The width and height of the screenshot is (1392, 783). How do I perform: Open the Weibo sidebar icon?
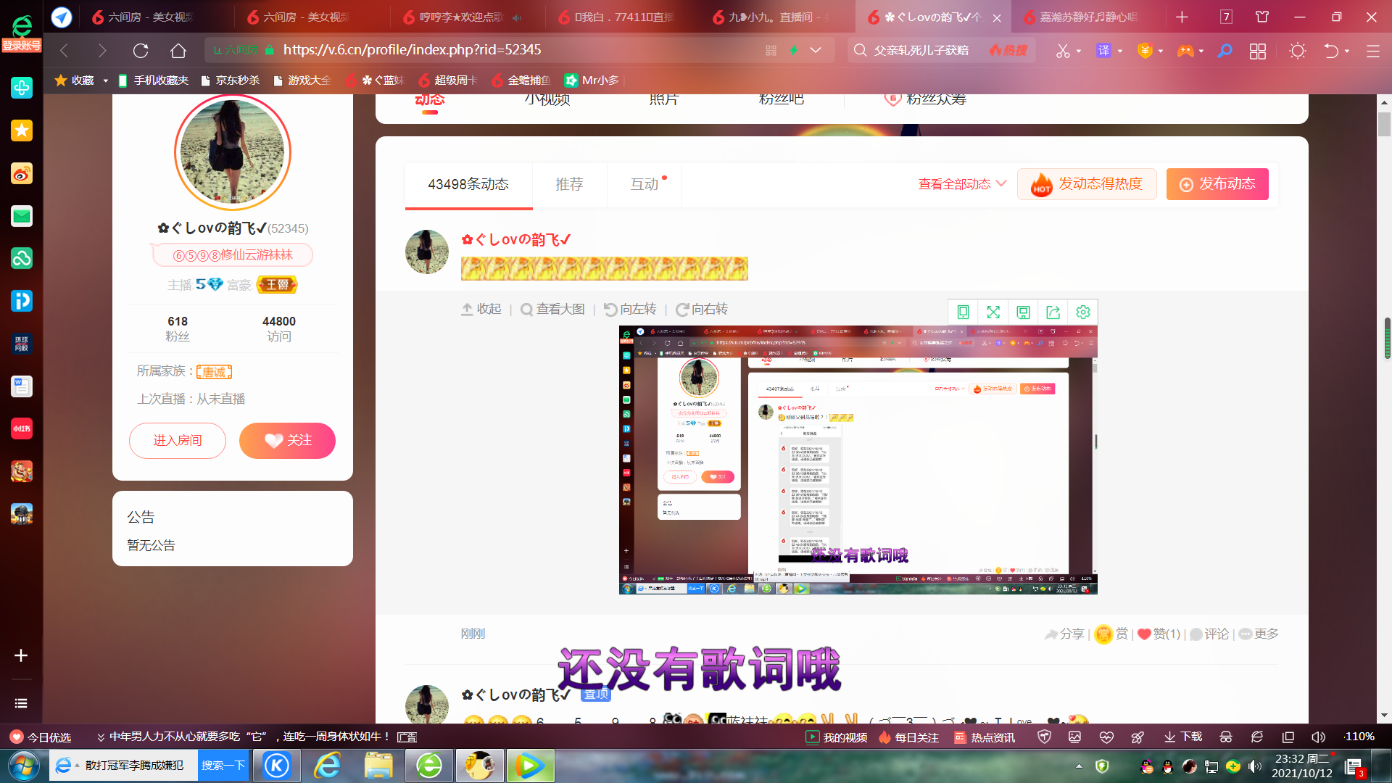(x=21, y=173)
